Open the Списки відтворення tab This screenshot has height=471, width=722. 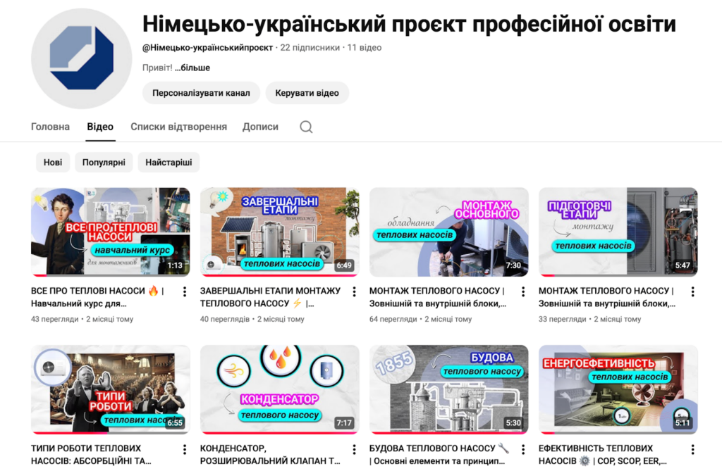click(x=178, y=127)
